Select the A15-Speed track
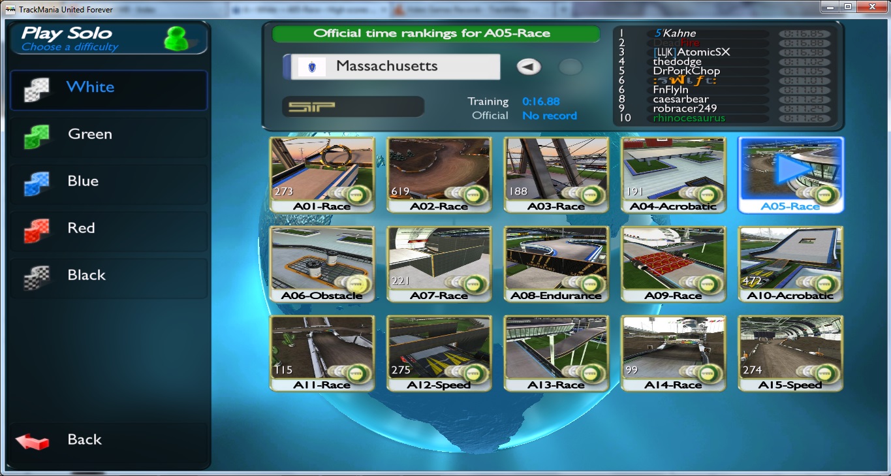The image size is (891, 476). tap(790, 353)
